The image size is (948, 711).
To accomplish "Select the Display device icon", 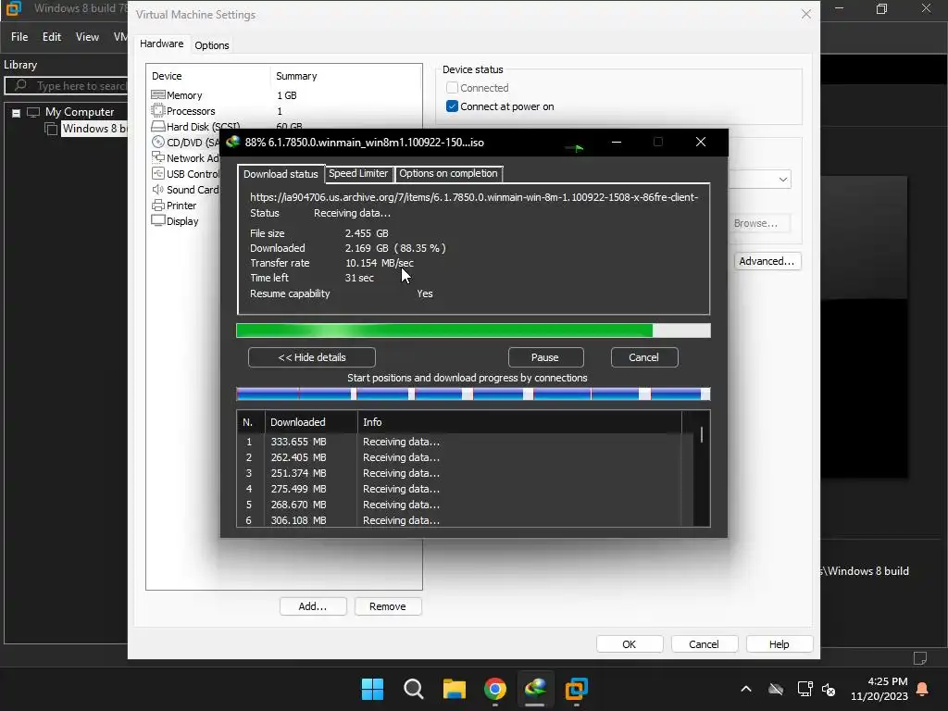I will [157, 220].
